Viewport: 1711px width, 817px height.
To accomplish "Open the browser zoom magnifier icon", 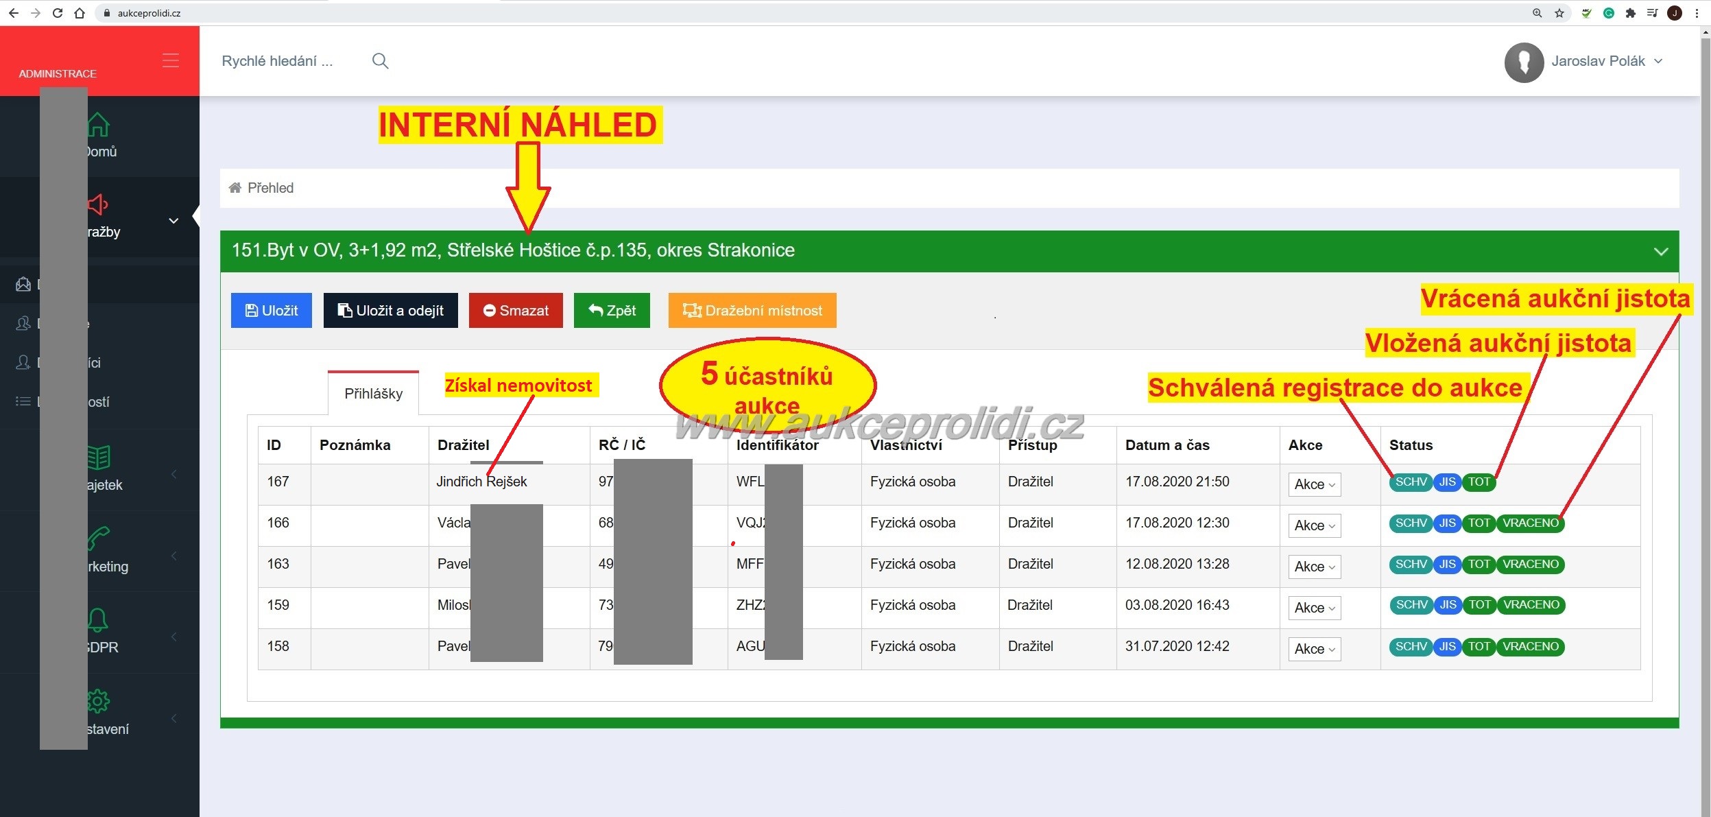I will [x=1537, y=13].
